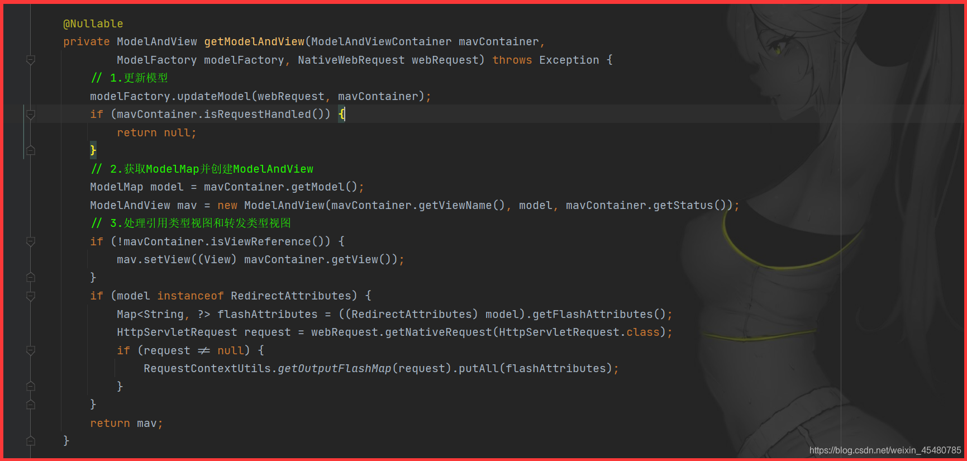The width and height of the screenshot is (967, 461).
Task: Click NativeWebRequest parameter type
Action: [351, 60]
